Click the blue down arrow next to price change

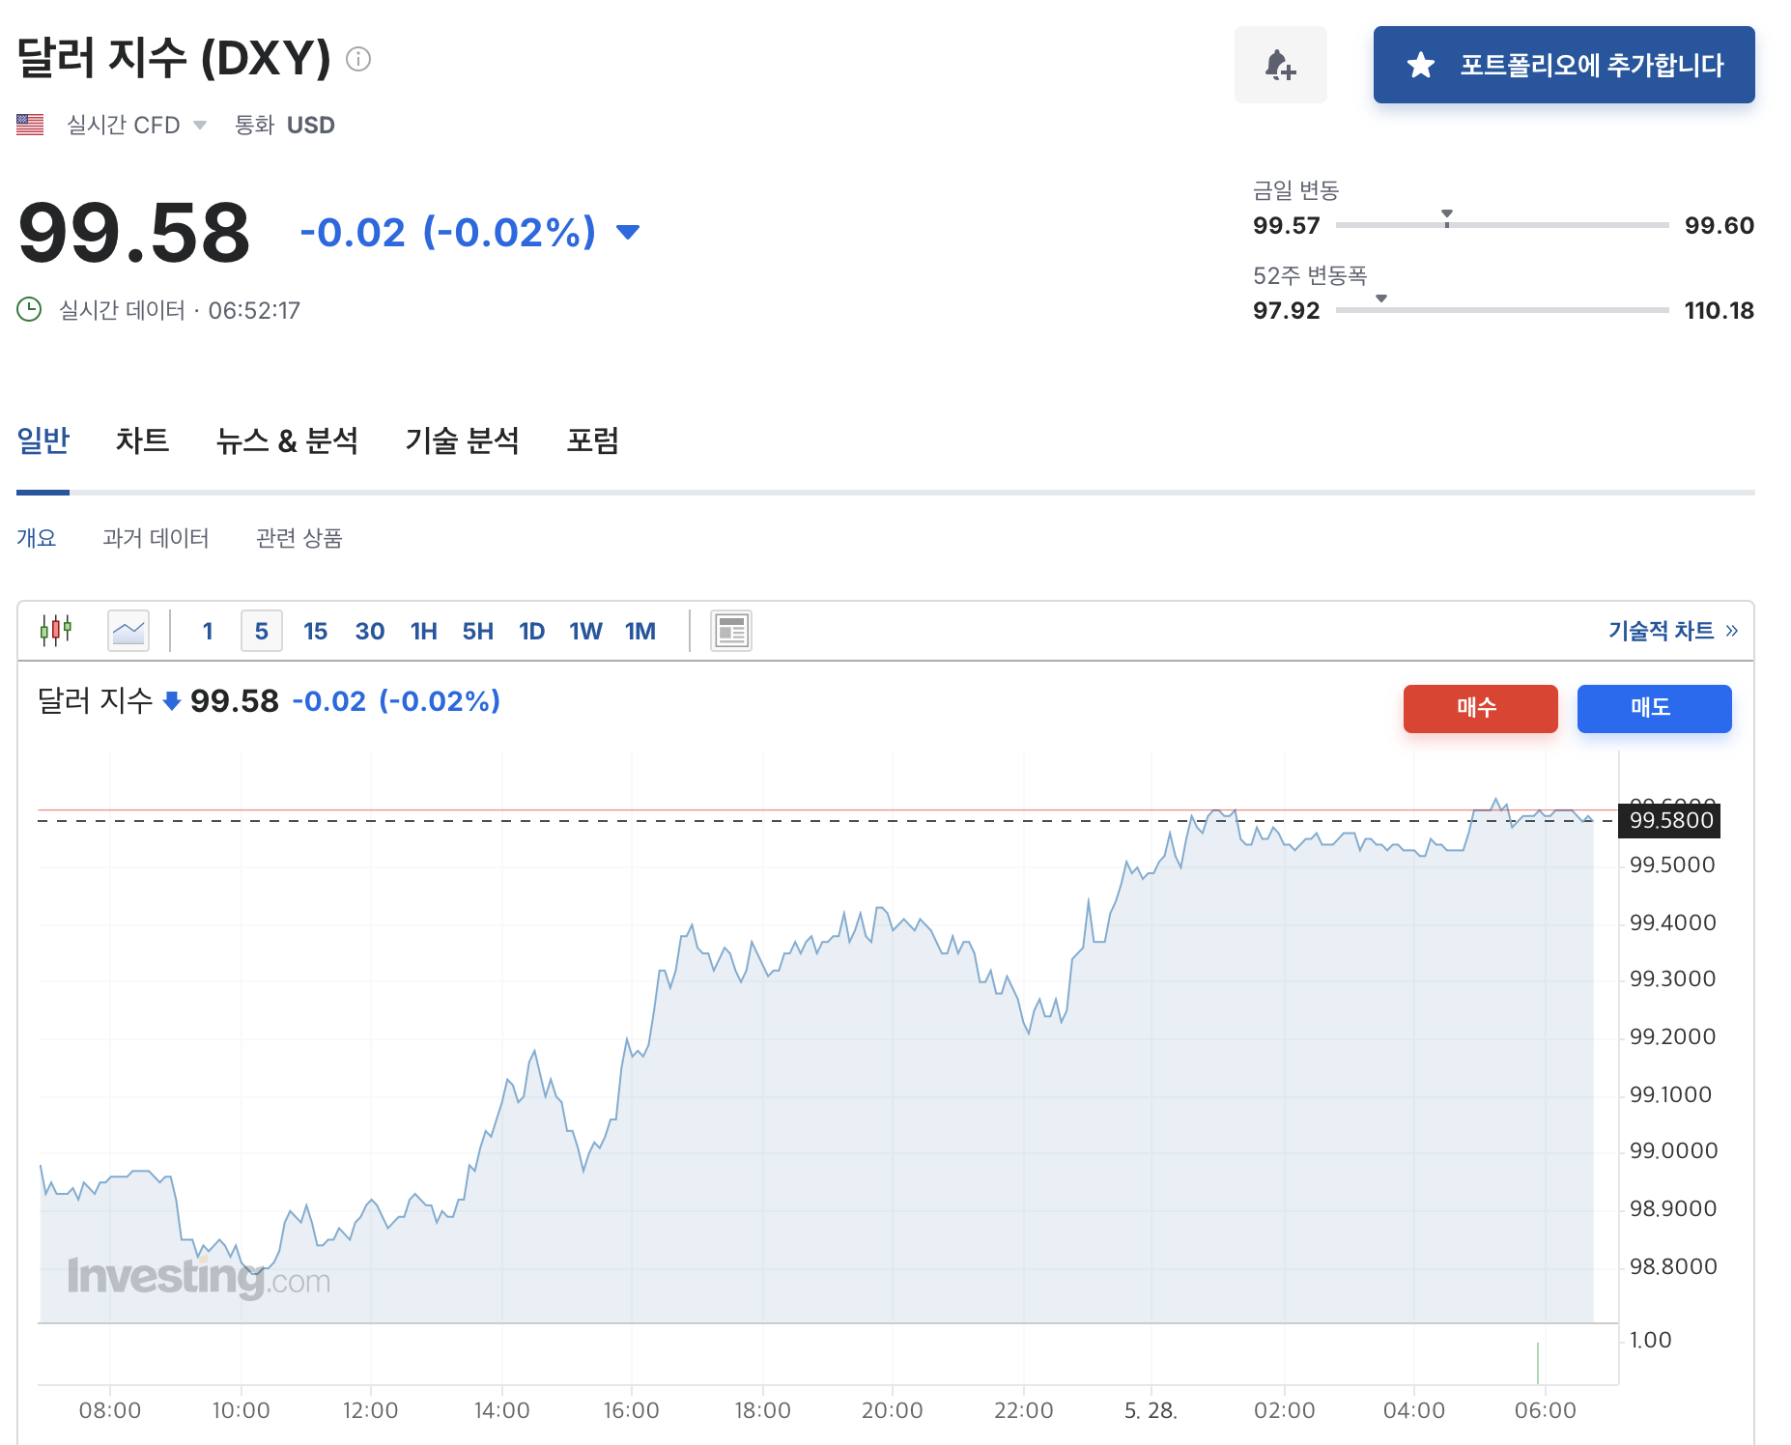click(x=628, y=232)
